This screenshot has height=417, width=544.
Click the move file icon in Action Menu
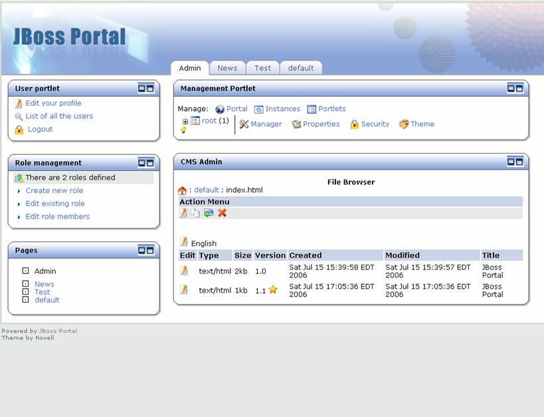(209, 213)
